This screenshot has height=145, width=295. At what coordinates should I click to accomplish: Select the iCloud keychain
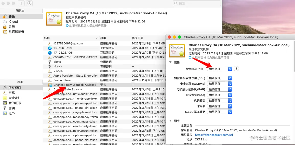[21, 22]
